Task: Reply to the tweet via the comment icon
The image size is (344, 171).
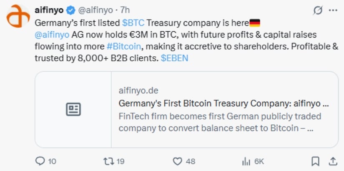Action: 40,161
